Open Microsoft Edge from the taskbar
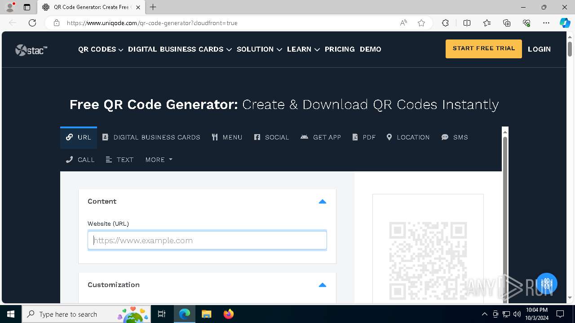 click(x=185, y=314)
